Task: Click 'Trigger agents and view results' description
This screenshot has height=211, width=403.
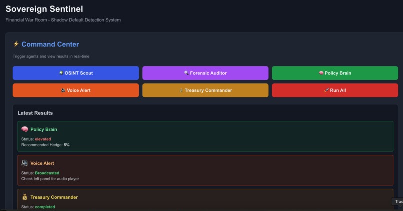Action: click(x=51, y=56)
